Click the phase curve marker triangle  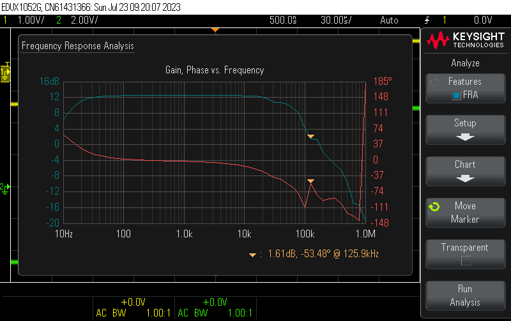click(x=311, y=182)
